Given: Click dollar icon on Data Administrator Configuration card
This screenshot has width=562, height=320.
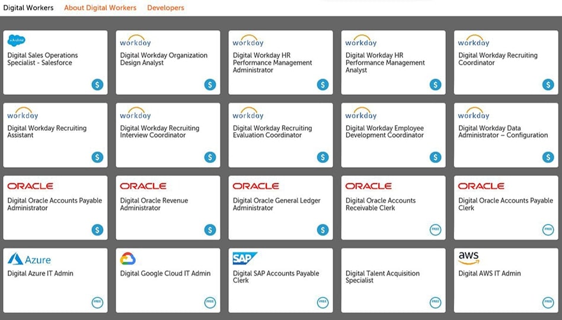Looking at the screenshot, I should pos(548,157).
